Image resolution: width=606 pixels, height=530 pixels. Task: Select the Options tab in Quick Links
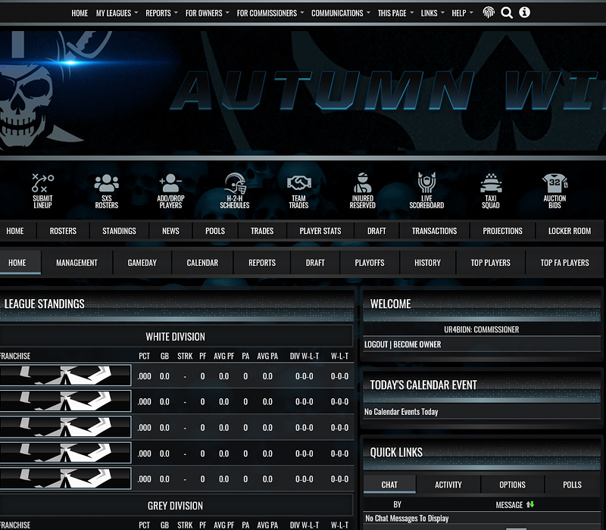[x=512, y=485]
